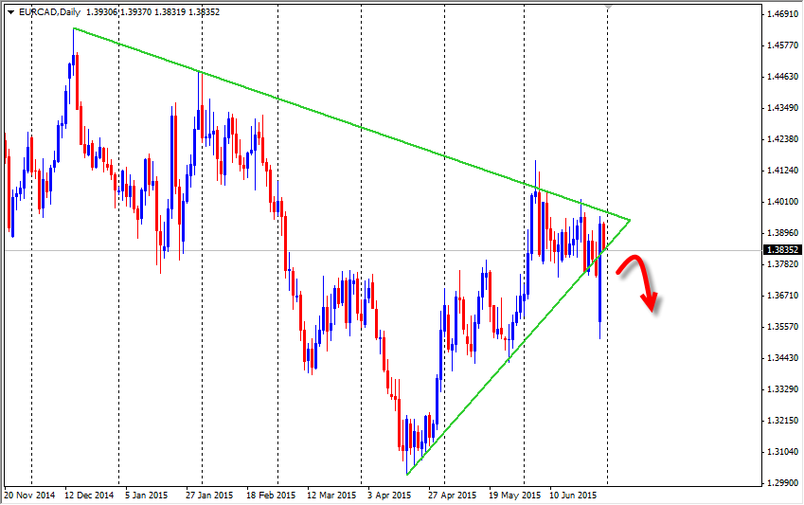804x505 pixels.
Task: Click the low price value 1.38319
Action: click(x=170, y=11)
